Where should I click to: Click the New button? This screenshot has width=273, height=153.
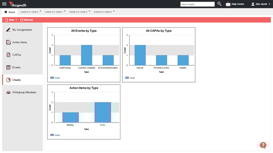click(x=11, y=20)
